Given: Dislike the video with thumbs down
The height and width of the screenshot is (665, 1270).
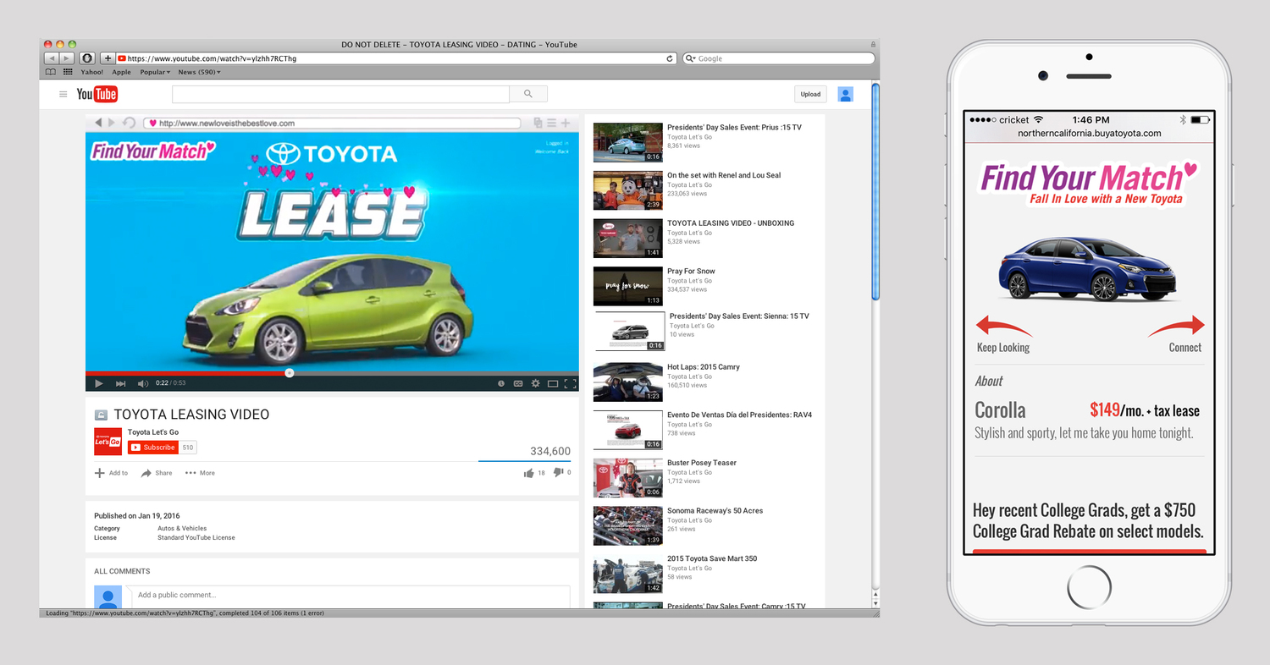Looking at the screenshot, I should (x=558, y=473).
